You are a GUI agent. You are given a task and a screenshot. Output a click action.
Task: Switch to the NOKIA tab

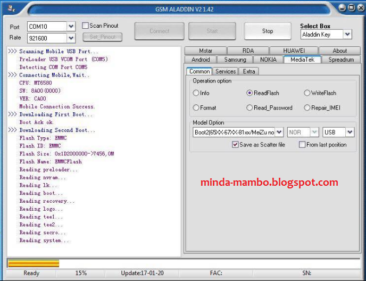tap(268, 60)
